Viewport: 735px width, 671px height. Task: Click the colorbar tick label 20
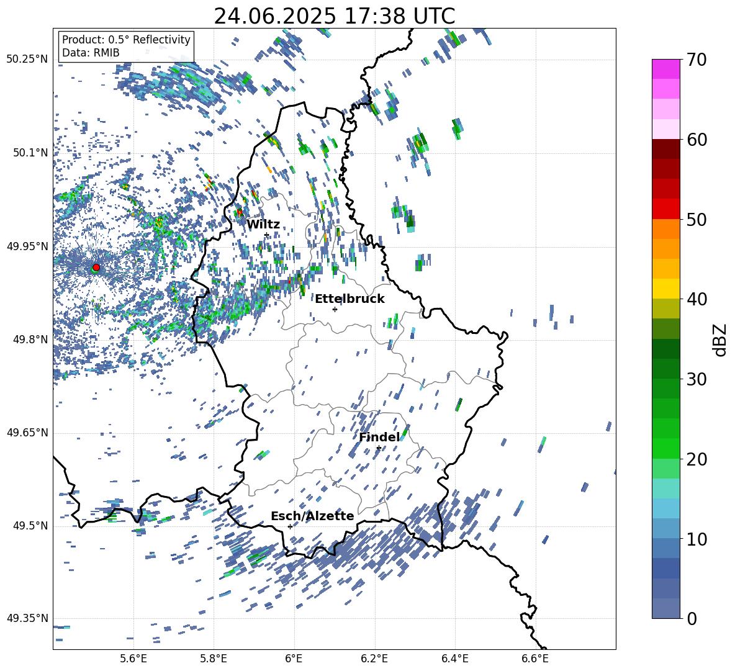[x=696, y=459]
